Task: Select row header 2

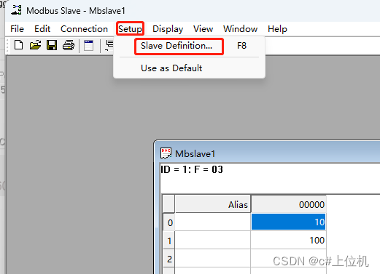Action: [x=169, y=259]
